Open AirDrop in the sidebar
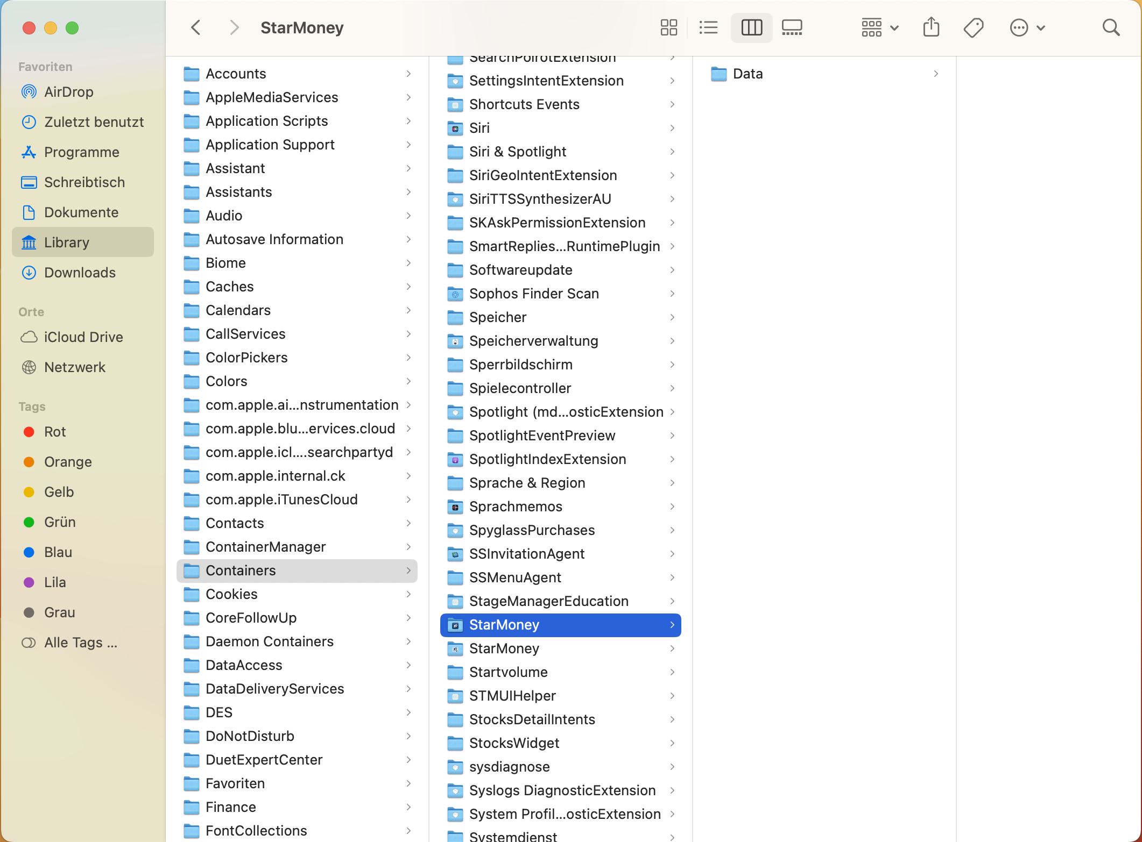Screen dimensions: 1142x842 (83, 92)
